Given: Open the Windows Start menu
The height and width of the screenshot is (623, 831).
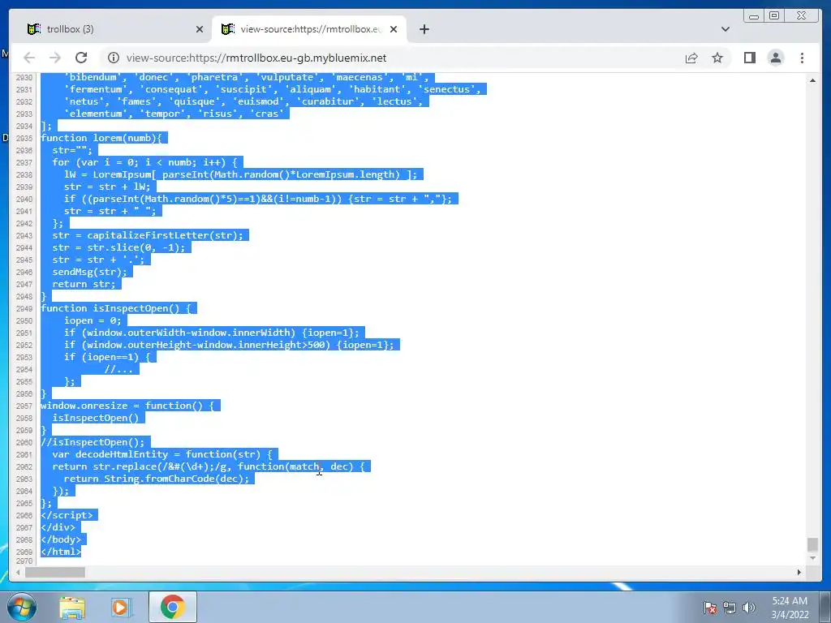Looking at the screenshot, I should coord(22,607).
